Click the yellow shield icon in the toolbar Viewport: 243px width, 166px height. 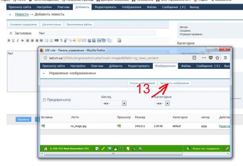tap(79, 40)
